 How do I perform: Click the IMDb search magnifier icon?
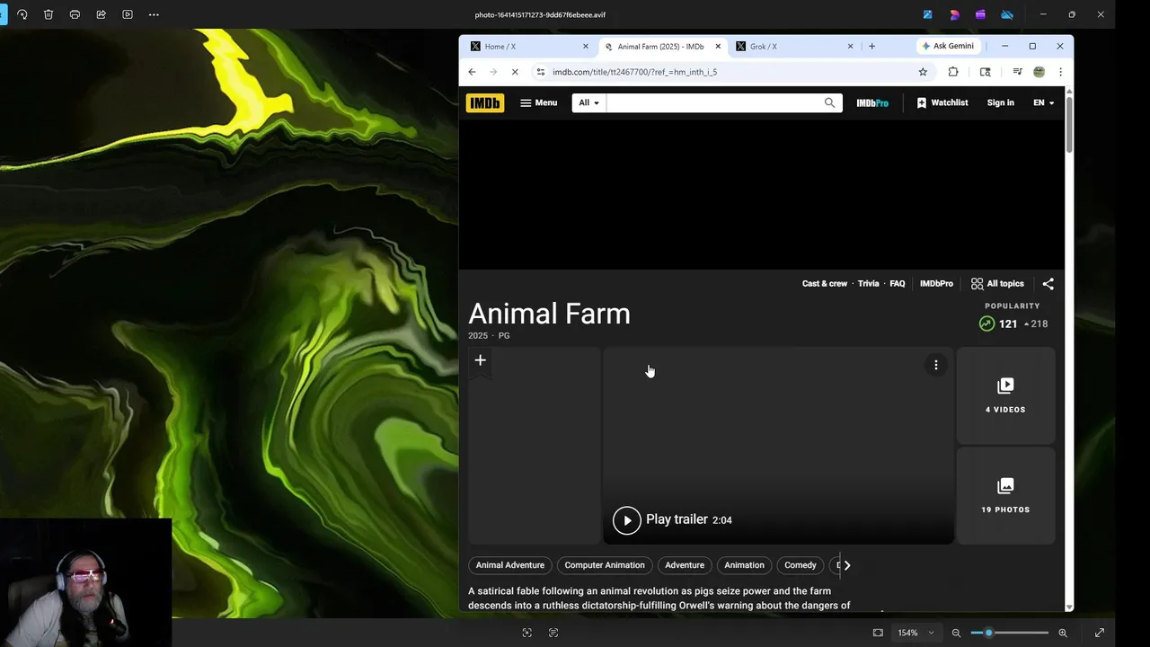[829, 102]
